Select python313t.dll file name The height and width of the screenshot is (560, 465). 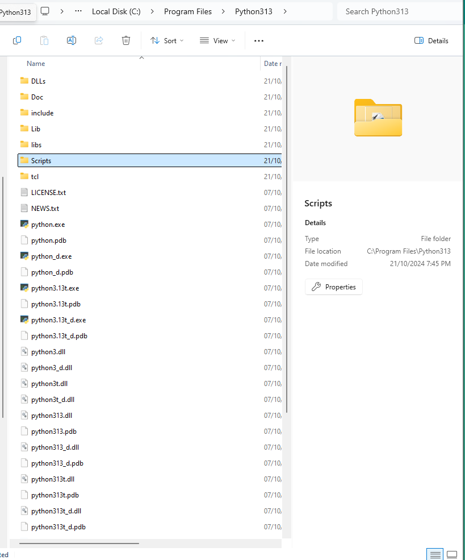[x=53, y=479]
